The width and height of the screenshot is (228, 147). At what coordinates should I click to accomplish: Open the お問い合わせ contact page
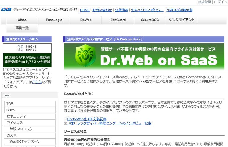[x=102, y=10]
